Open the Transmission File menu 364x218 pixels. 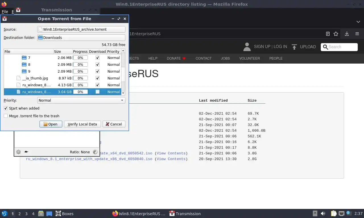(5, 12)
